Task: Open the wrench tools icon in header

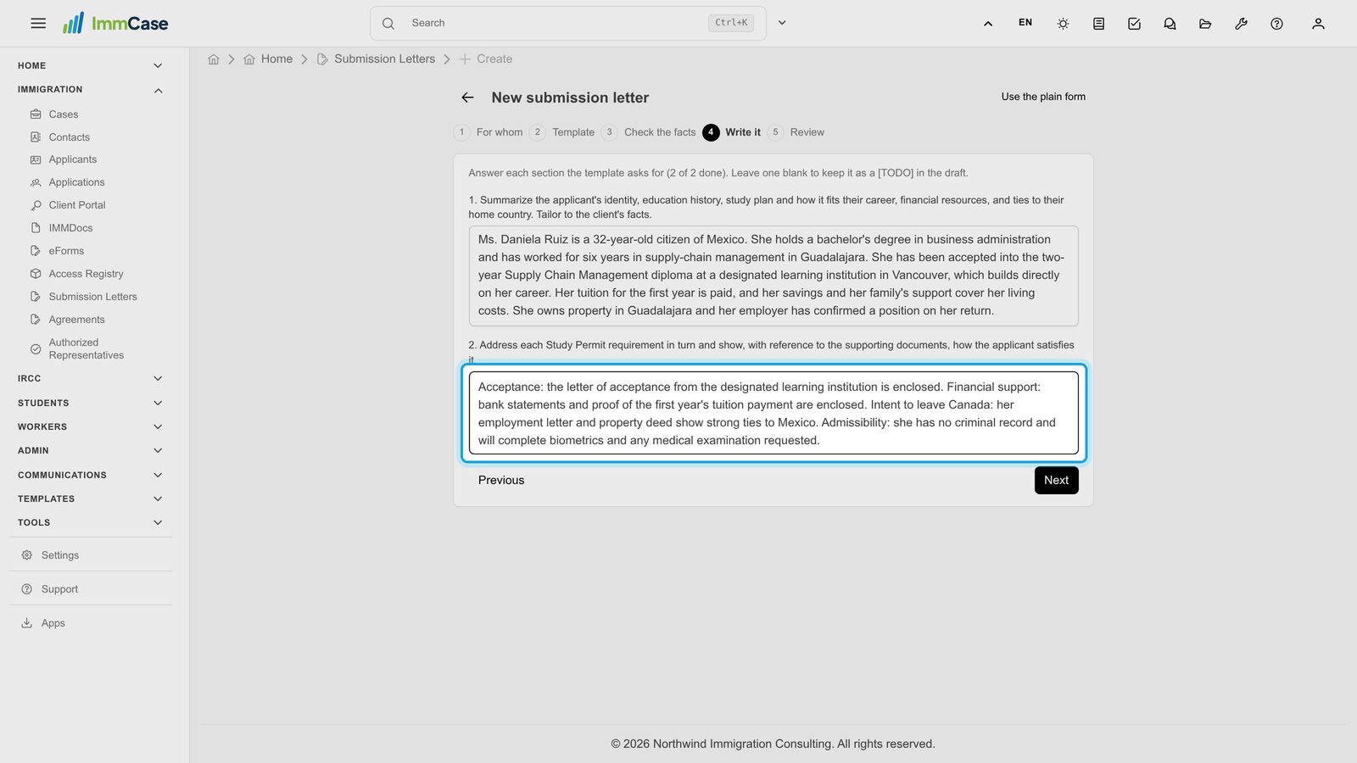Action: 1241,24
